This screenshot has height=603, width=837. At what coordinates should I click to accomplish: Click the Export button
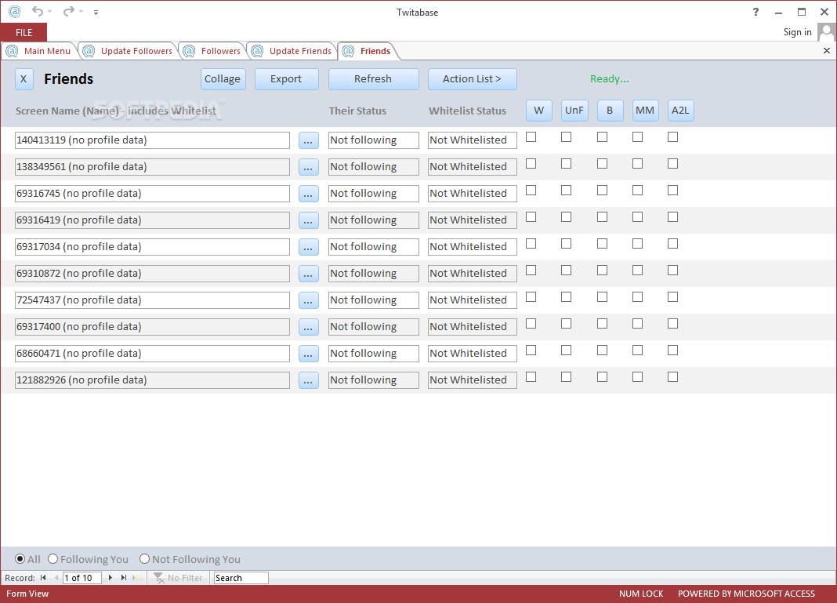pyautogui.click(x=286, y=79)
